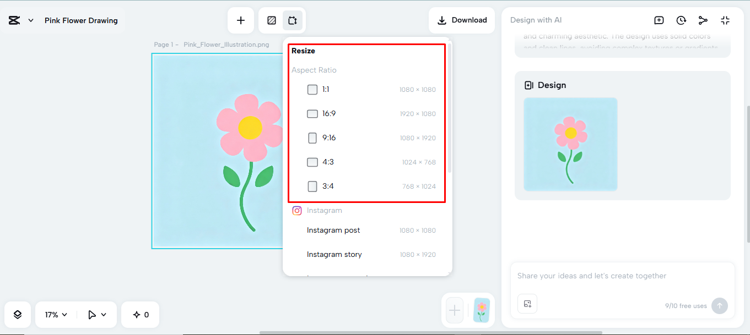This screenshot has width=750, height=335.
Task: Enable the 16:9 aspect ratio option
Action: [312, 113]
